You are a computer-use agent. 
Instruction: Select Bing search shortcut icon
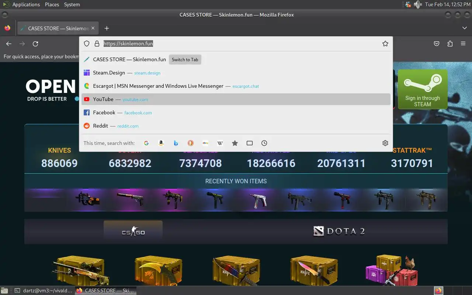pyautogui.click(x=176, y=143)
